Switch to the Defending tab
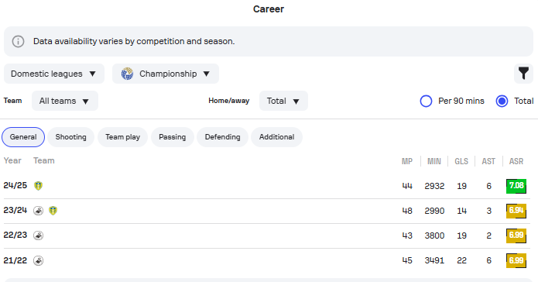538x282 pixels. point(222,137)
